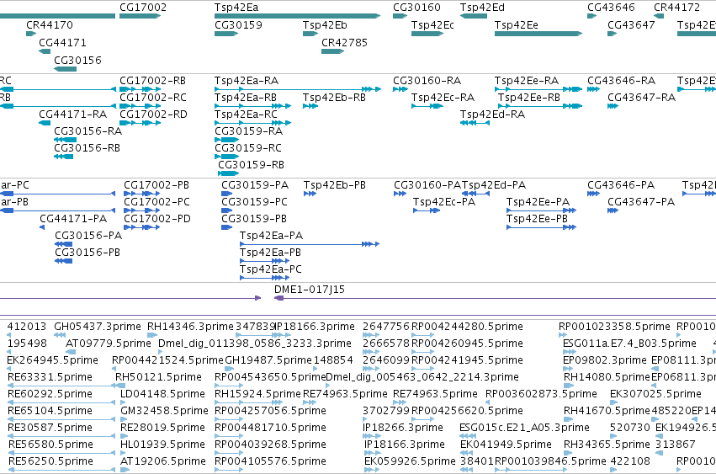Click the CG30160 gene label
This screenshot has height=474, width=716.
point(416,8)
